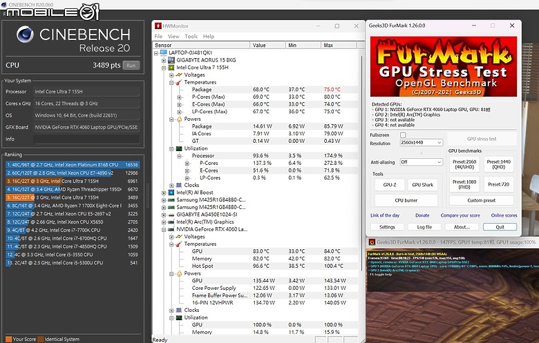Run the Preset:1080 (FHD) benchmark

[x=464, y=184]
